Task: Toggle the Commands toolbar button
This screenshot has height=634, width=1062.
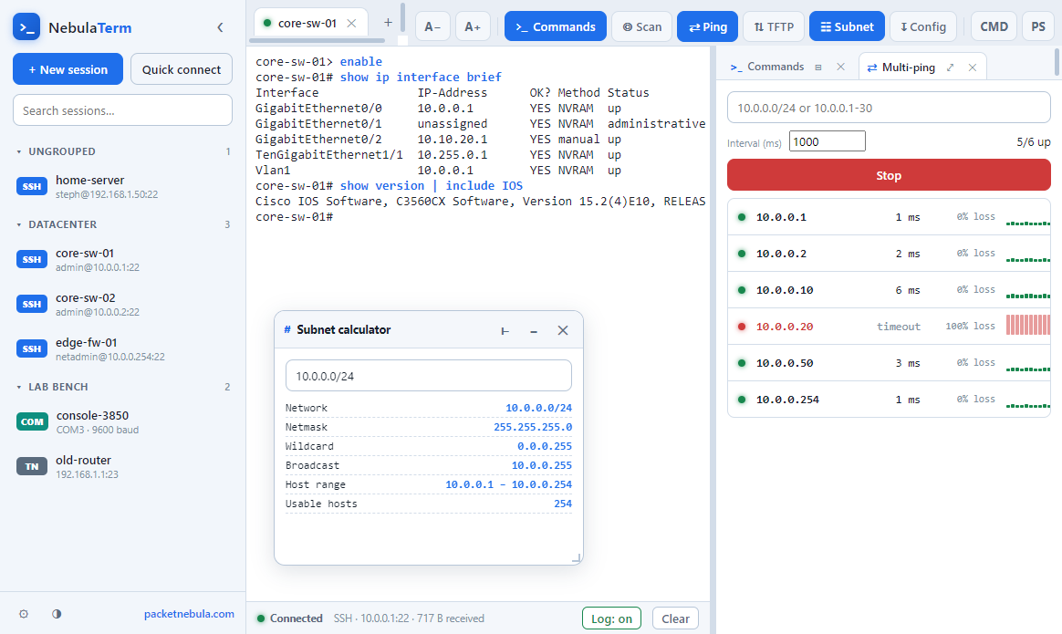Action: (x=556, y=26)
